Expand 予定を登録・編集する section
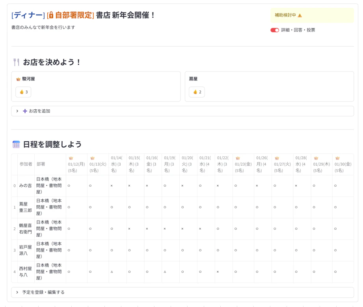This screenshot has height=307, width=363. (182, 292)
